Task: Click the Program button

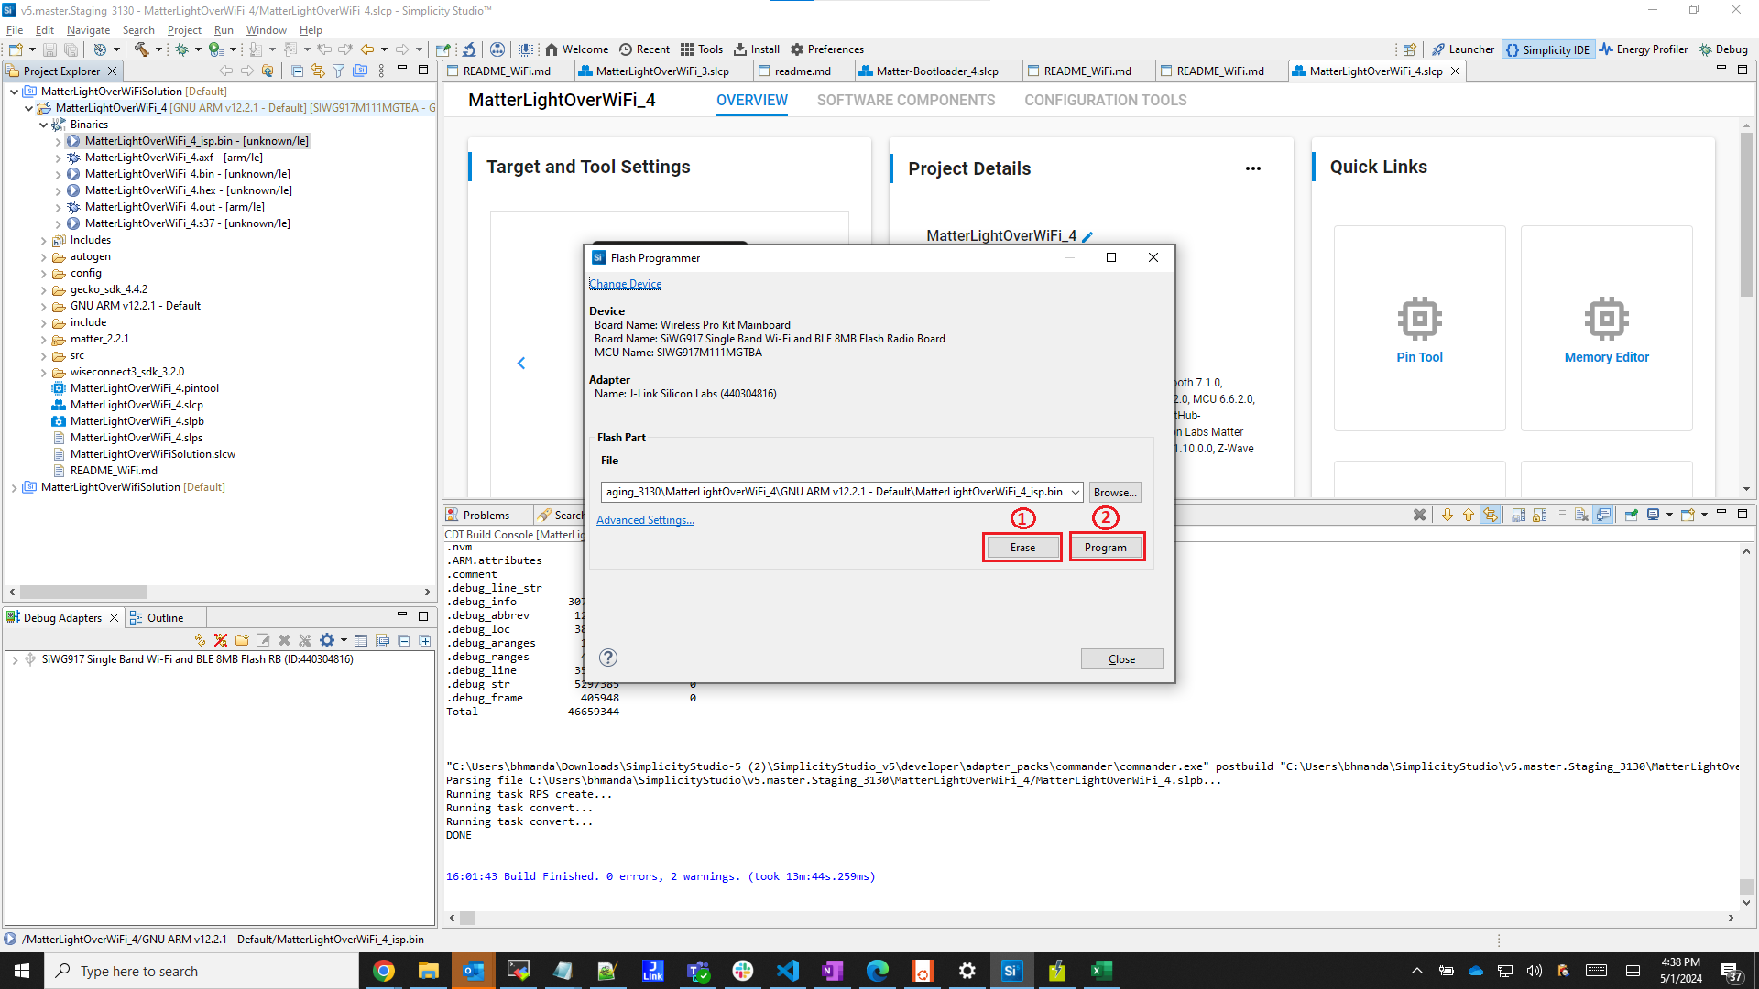Action: [1106, 548]
